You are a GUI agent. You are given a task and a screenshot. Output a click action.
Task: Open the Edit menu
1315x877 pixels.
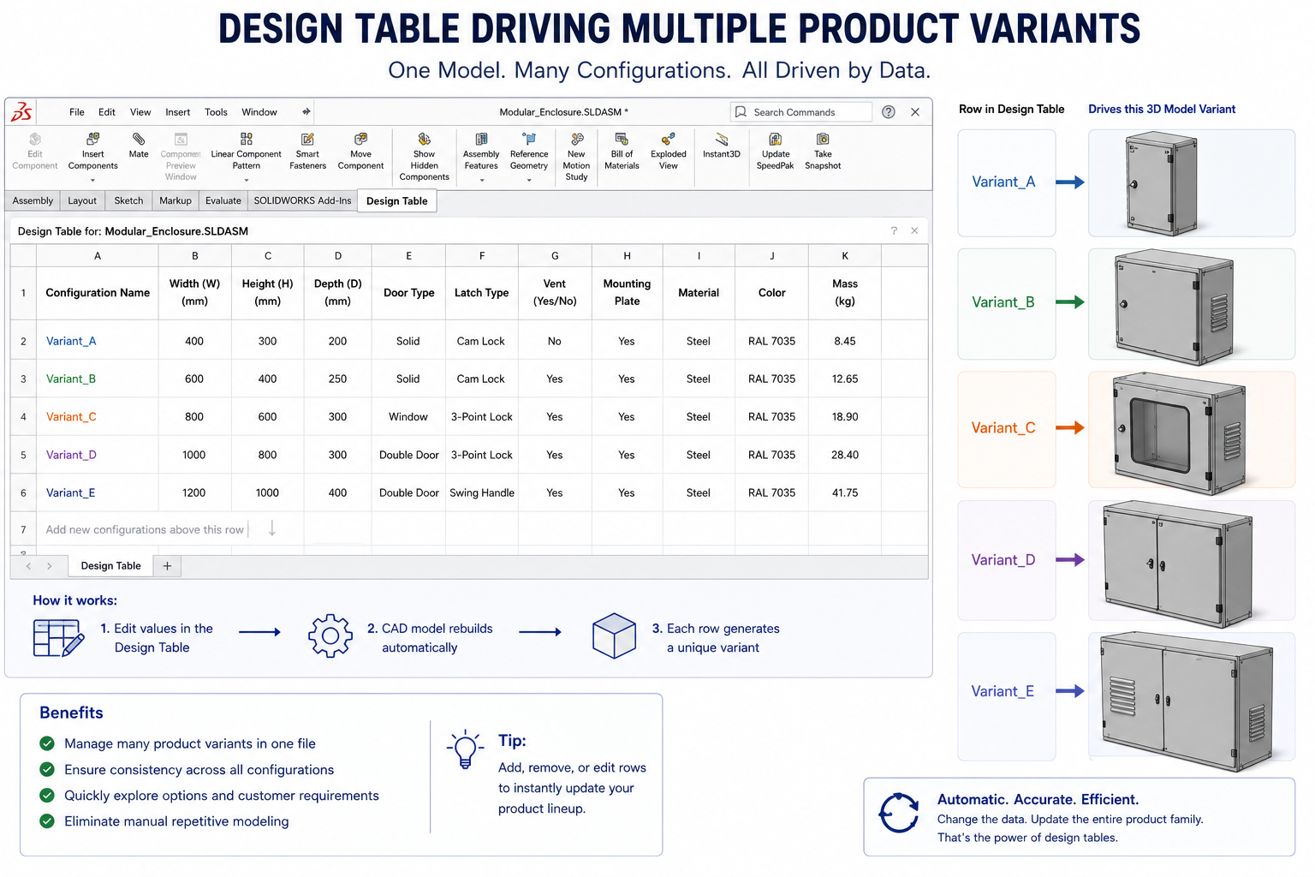[107, 112]
